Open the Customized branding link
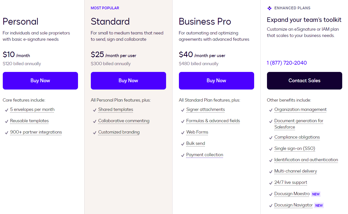348x214 pixels. click(119, 132)
